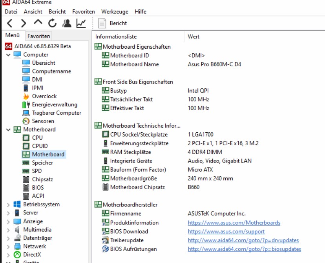Switch to the Favoriten tab

38,36
